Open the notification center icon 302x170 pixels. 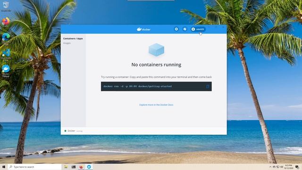[x=297, y=167]
